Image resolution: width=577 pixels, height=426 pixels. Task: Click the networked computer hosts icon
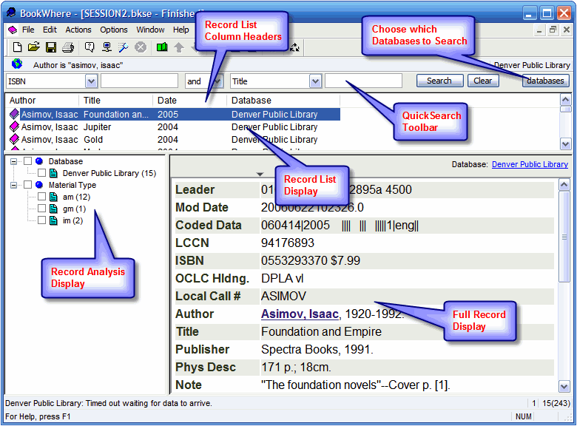click(107, 47)
